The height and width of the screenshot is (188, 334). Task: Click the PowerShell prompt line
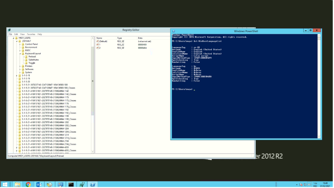(x=183, y=89)
